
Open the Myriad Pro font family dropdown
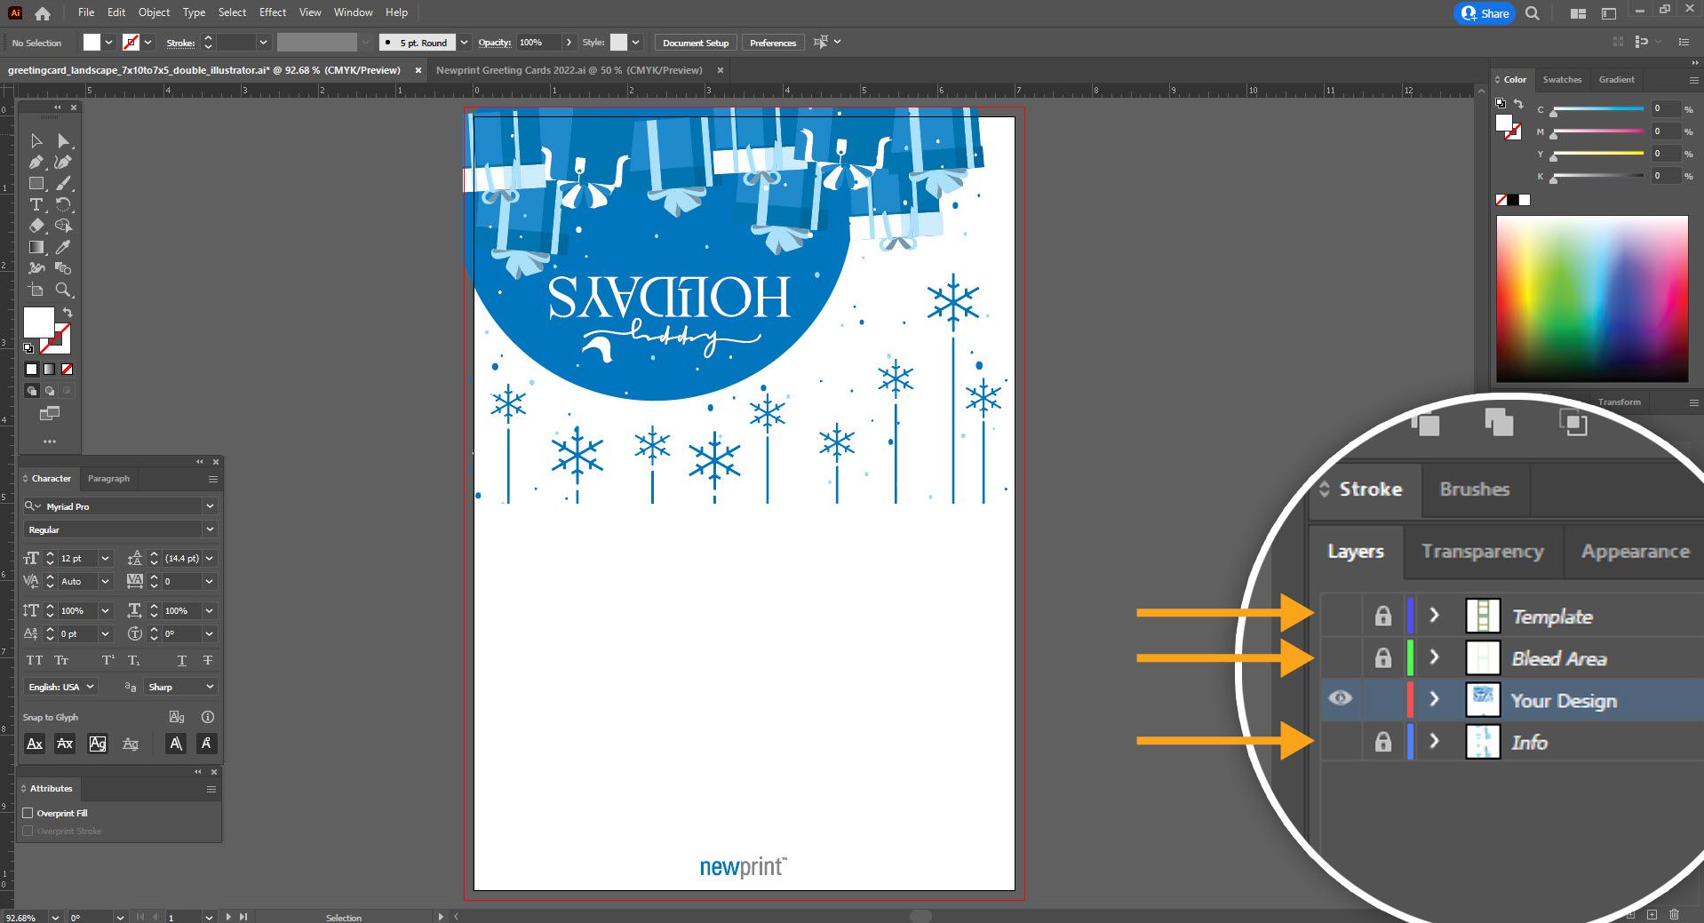coord(211,506)
